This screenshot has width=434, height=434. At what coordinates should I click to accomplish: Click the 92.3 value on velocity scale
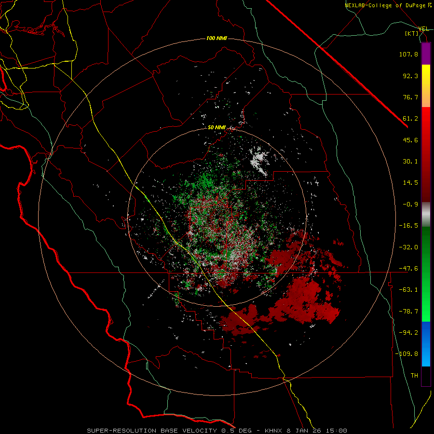[410, 76]
